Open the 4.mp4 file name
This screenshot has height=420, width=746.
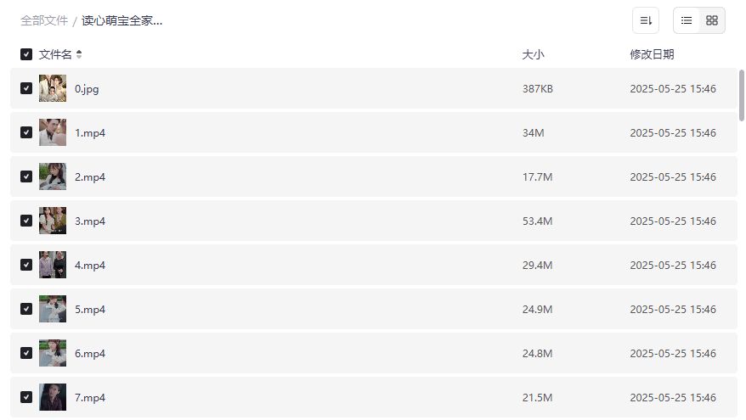pyautogui.click(x=90, y=265)
